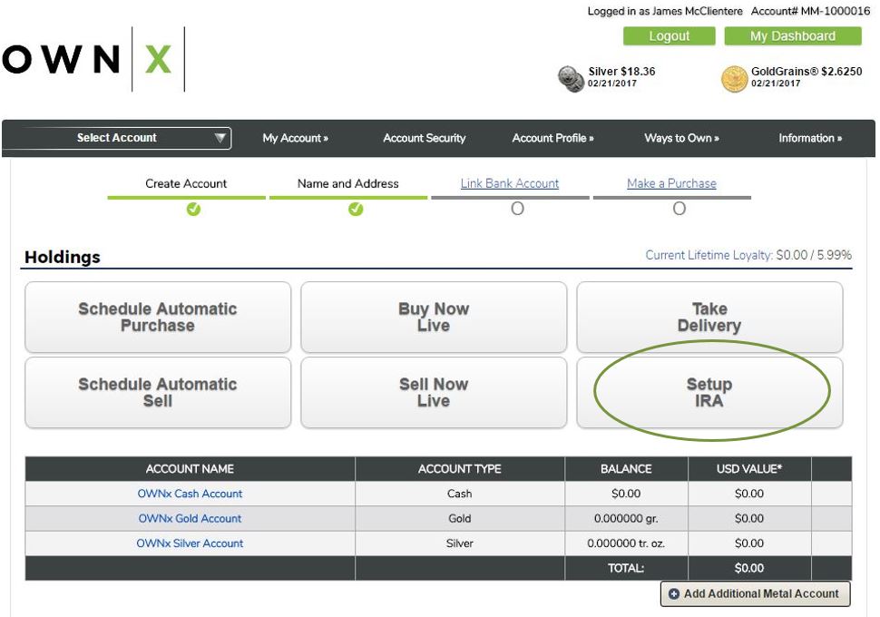Open the Link Bank Account step
The height and width of the screenshot is (617, 880).
[510, 183]
